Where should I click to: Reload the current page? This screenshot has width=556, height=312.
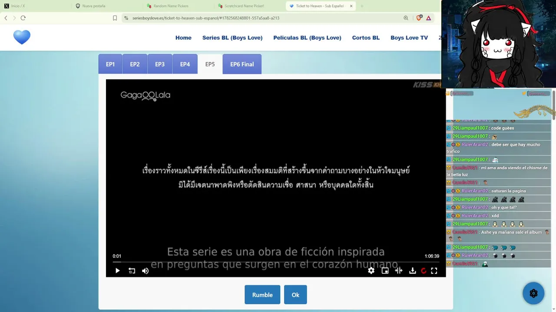tap(23, 18)
